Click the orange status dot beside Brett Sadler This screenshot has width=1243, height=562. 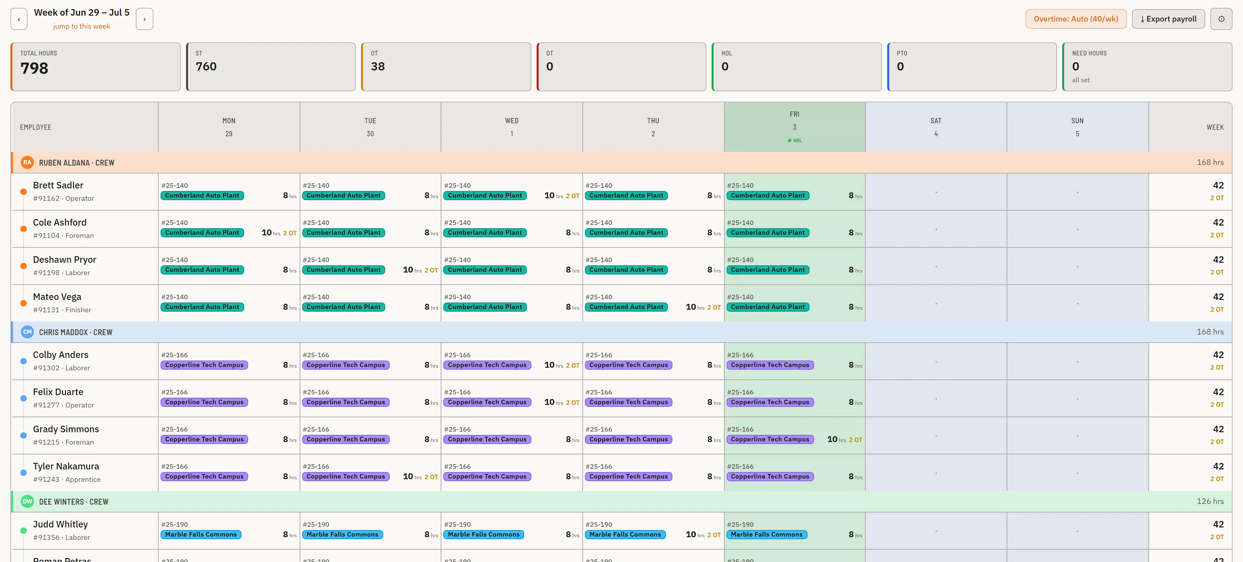(23, 192)
